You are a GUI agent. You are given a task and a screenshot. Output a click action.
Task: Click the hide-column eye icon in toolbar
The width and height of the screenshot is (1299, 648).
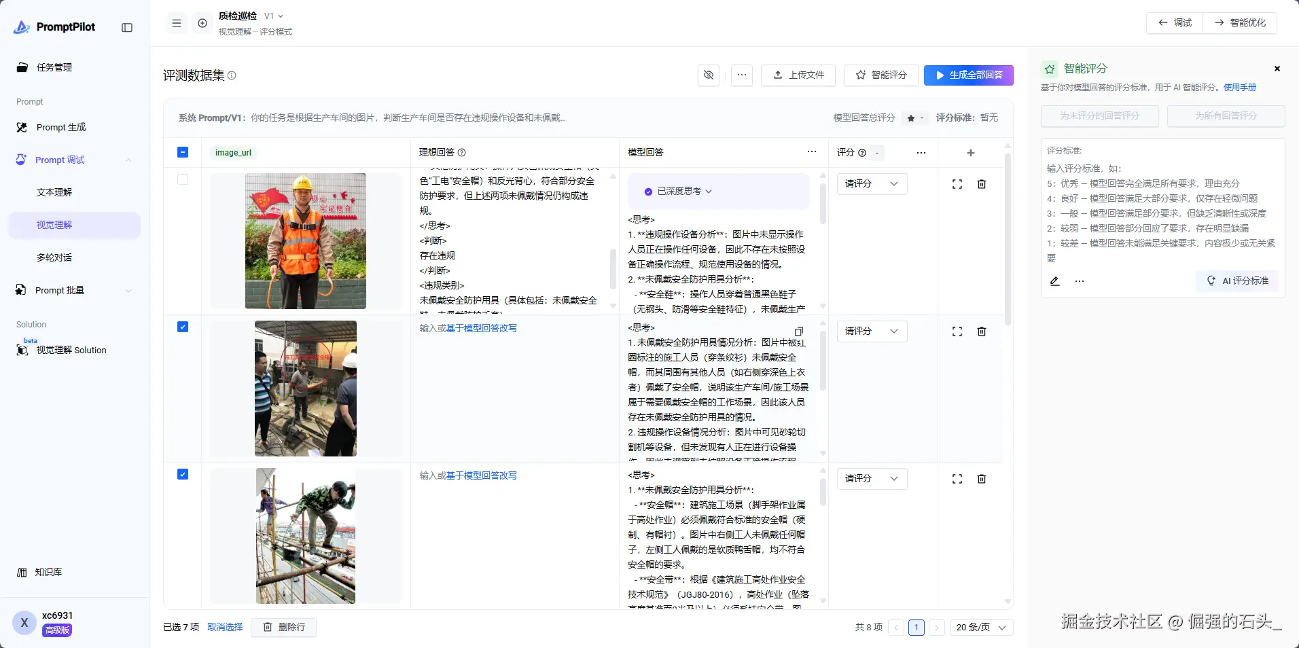tap(709, 75)
